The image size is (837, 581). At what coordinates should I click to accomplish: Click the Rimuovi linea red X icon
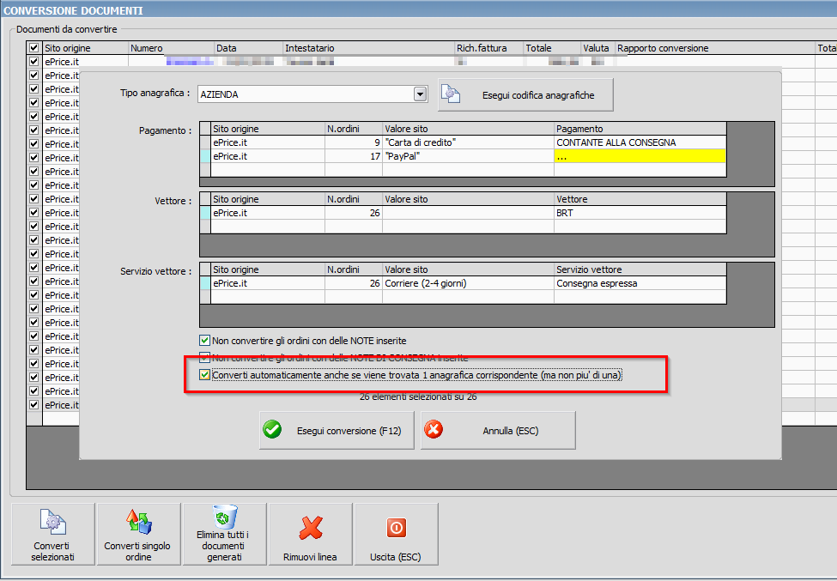coord(311,527)
